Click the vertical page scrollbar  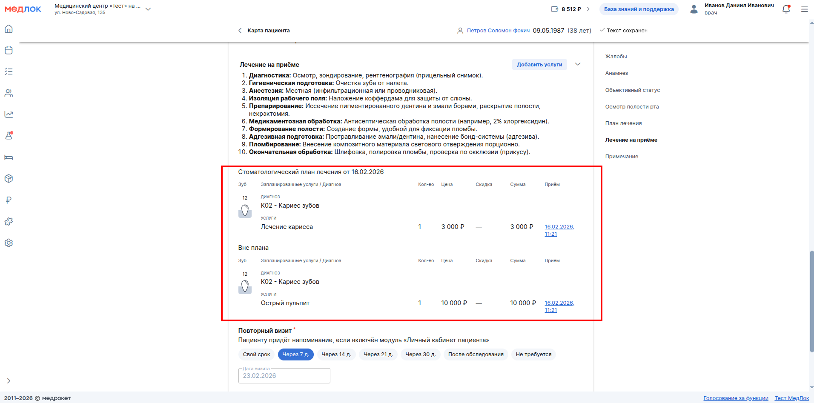point(811,301)
